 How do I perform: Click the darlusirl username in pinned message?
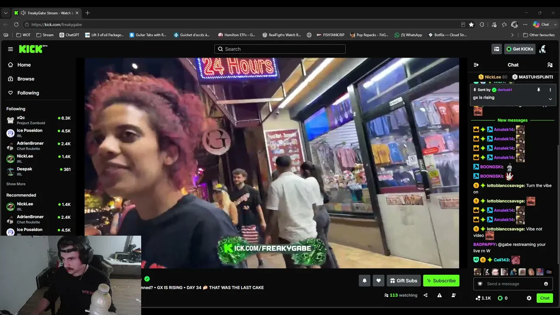(x=504, y=90)
